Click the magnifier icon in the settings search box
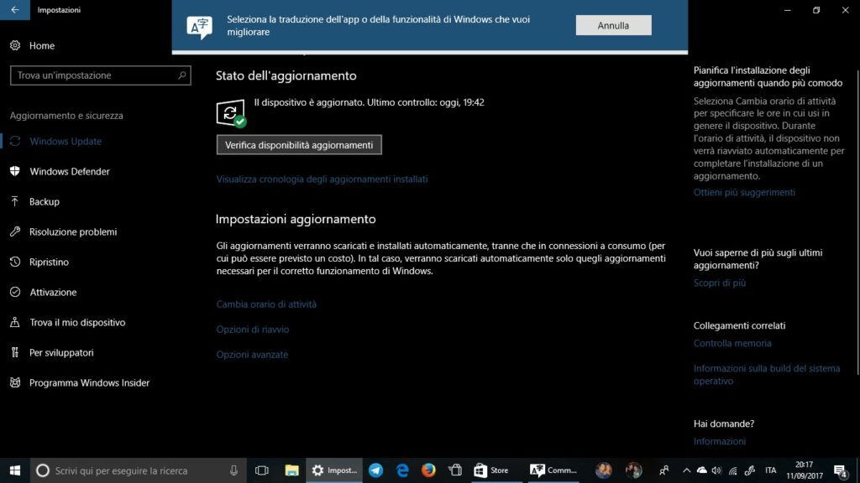The height and width of the screenshot is (483, 860). click(x=181, y=75)
